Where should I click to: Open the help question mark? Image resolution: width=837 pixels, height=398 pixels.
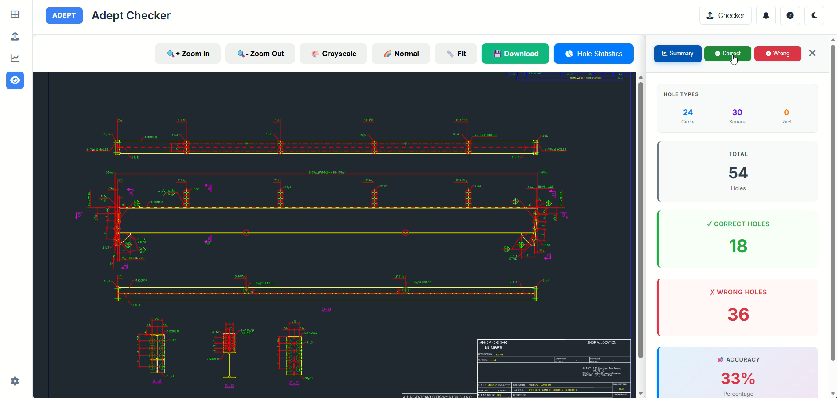pyautogui.click(x=790, y=15)
